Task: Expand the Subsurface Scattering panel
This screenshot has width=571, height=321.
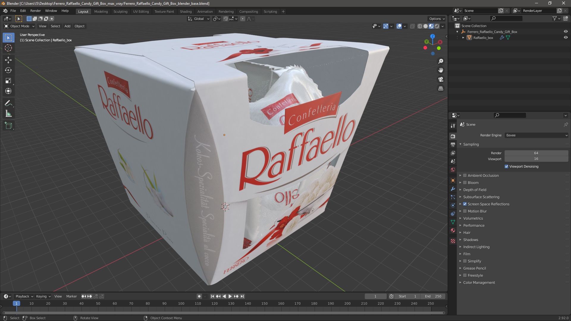Action: click(x=481, y=197)
